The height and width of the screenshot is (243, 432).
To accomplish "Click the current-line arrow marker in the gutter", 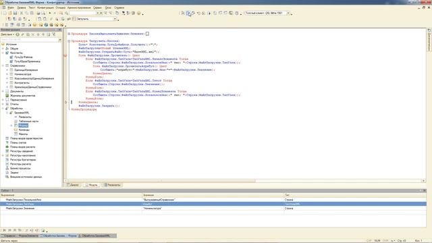I will tap(65, 102).
